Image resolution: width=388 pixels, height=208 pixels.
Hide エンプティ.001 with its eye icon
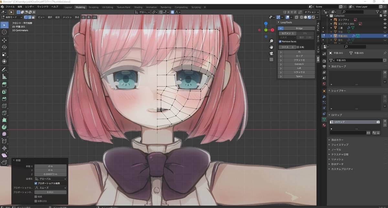point(385,24)
